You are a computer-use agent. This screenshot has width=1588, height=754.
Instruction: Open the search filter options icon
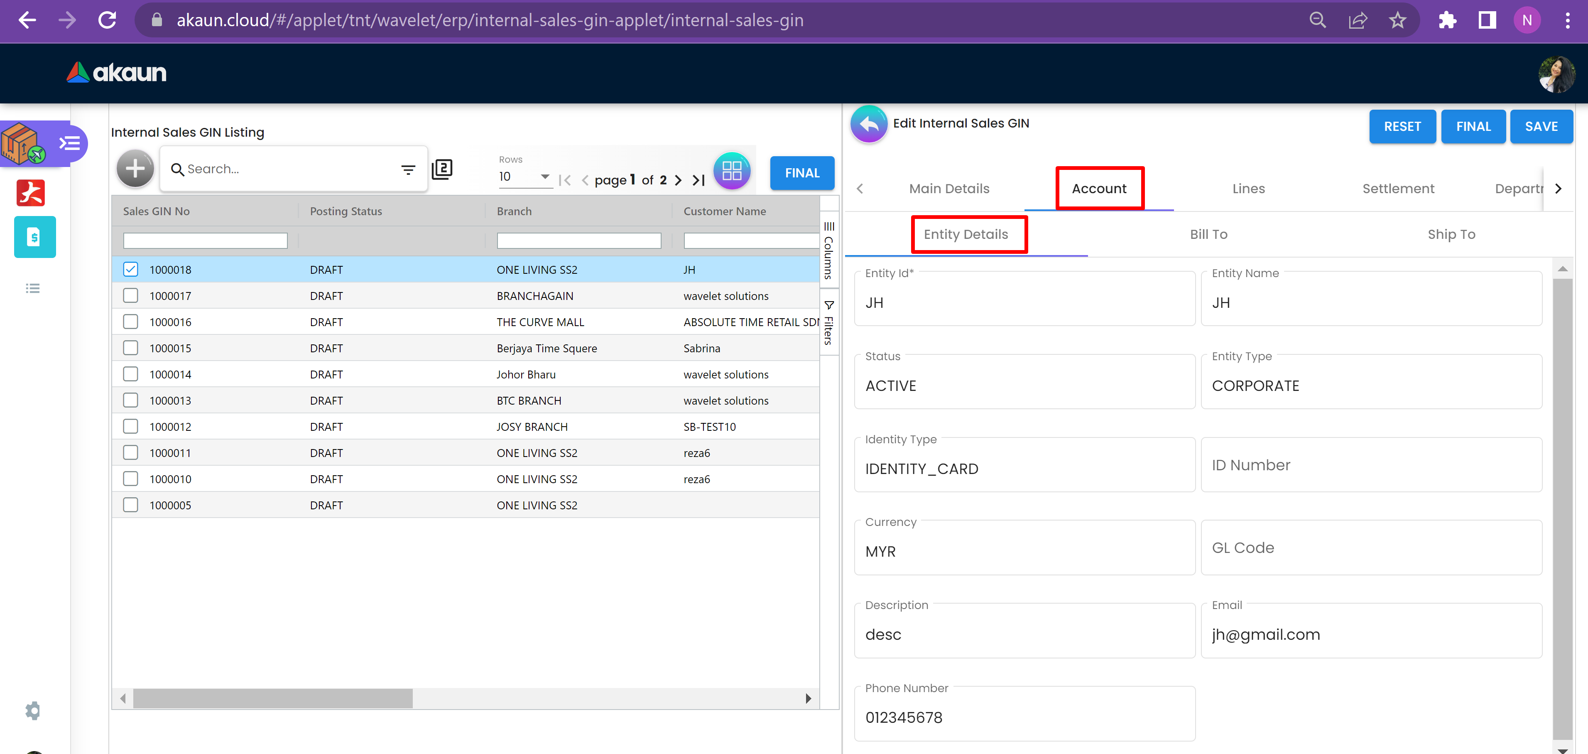click(x=408, y=169)
